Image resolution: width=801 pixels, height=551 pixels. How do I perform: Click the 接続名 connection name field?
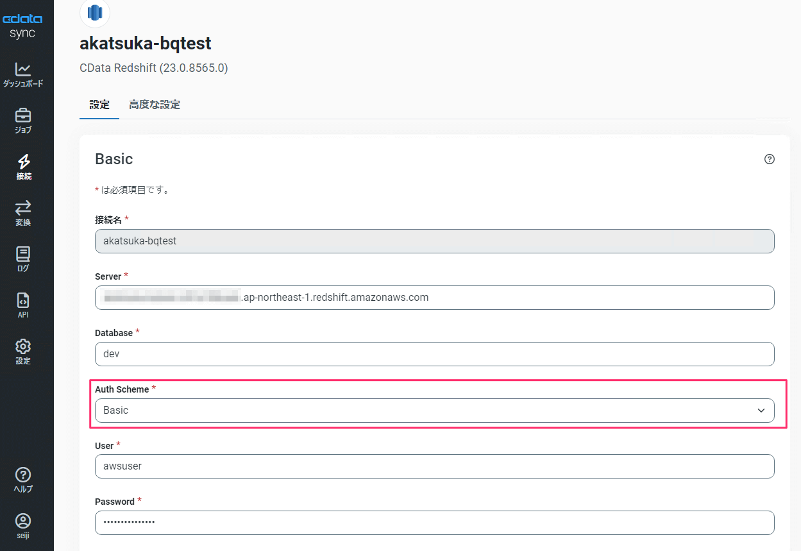434,241
